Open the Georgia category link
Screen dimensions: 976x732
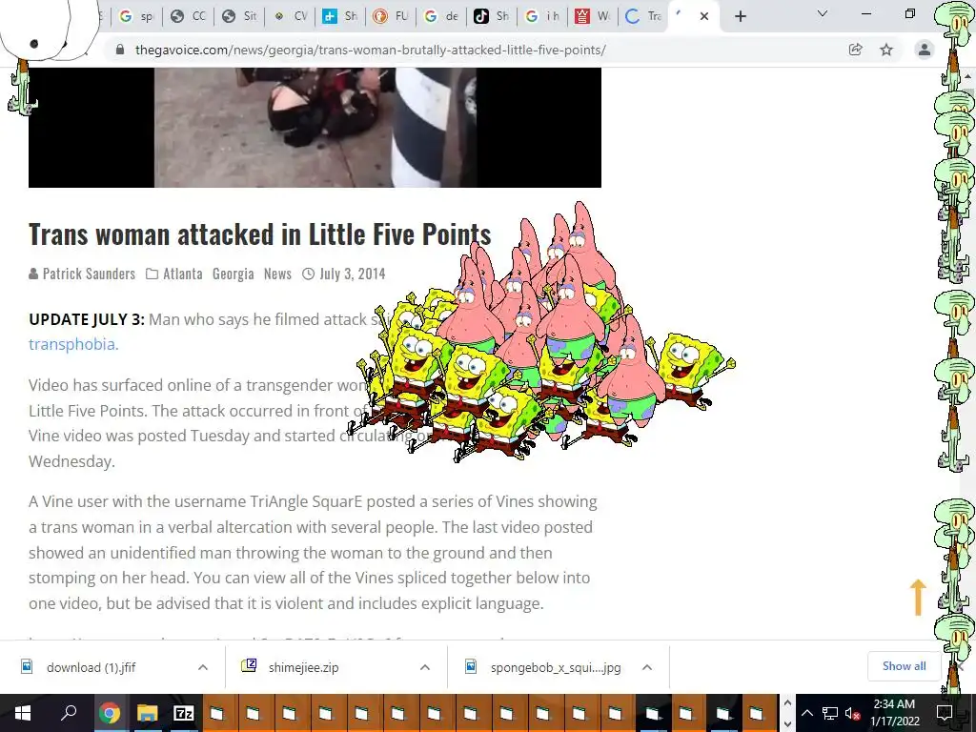233,274
